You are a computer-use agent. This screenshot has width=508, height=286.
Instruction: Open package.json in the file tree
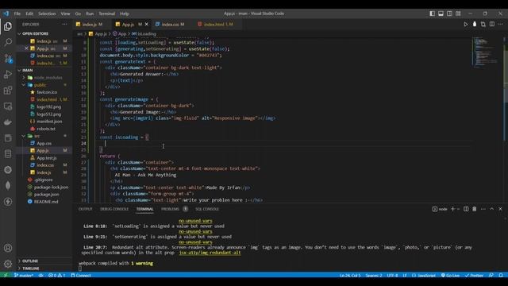[46, 194]
